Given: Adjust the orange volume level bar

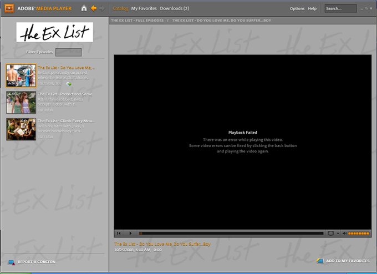Looking at the screenshot, I should tap(359, 233).
